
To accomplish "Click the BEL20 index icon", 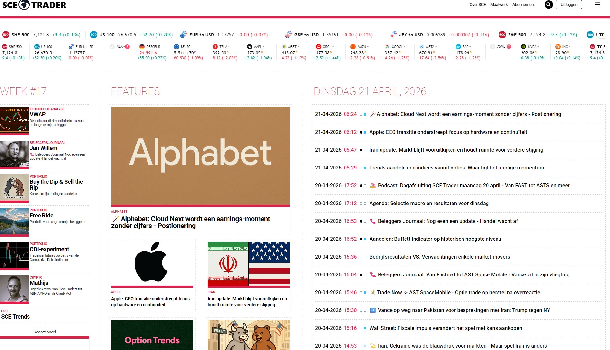I will pos(176,47).
